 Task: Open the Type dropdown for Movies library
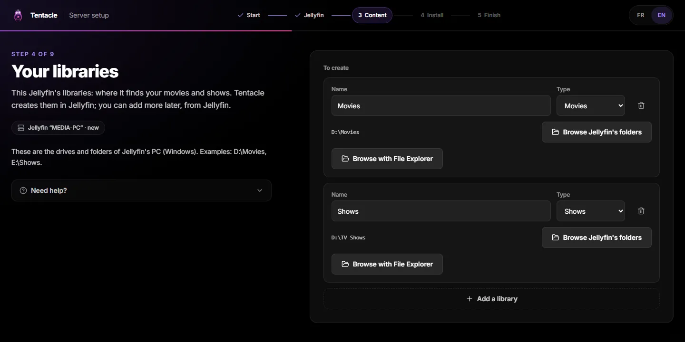[x=591, y=105]
